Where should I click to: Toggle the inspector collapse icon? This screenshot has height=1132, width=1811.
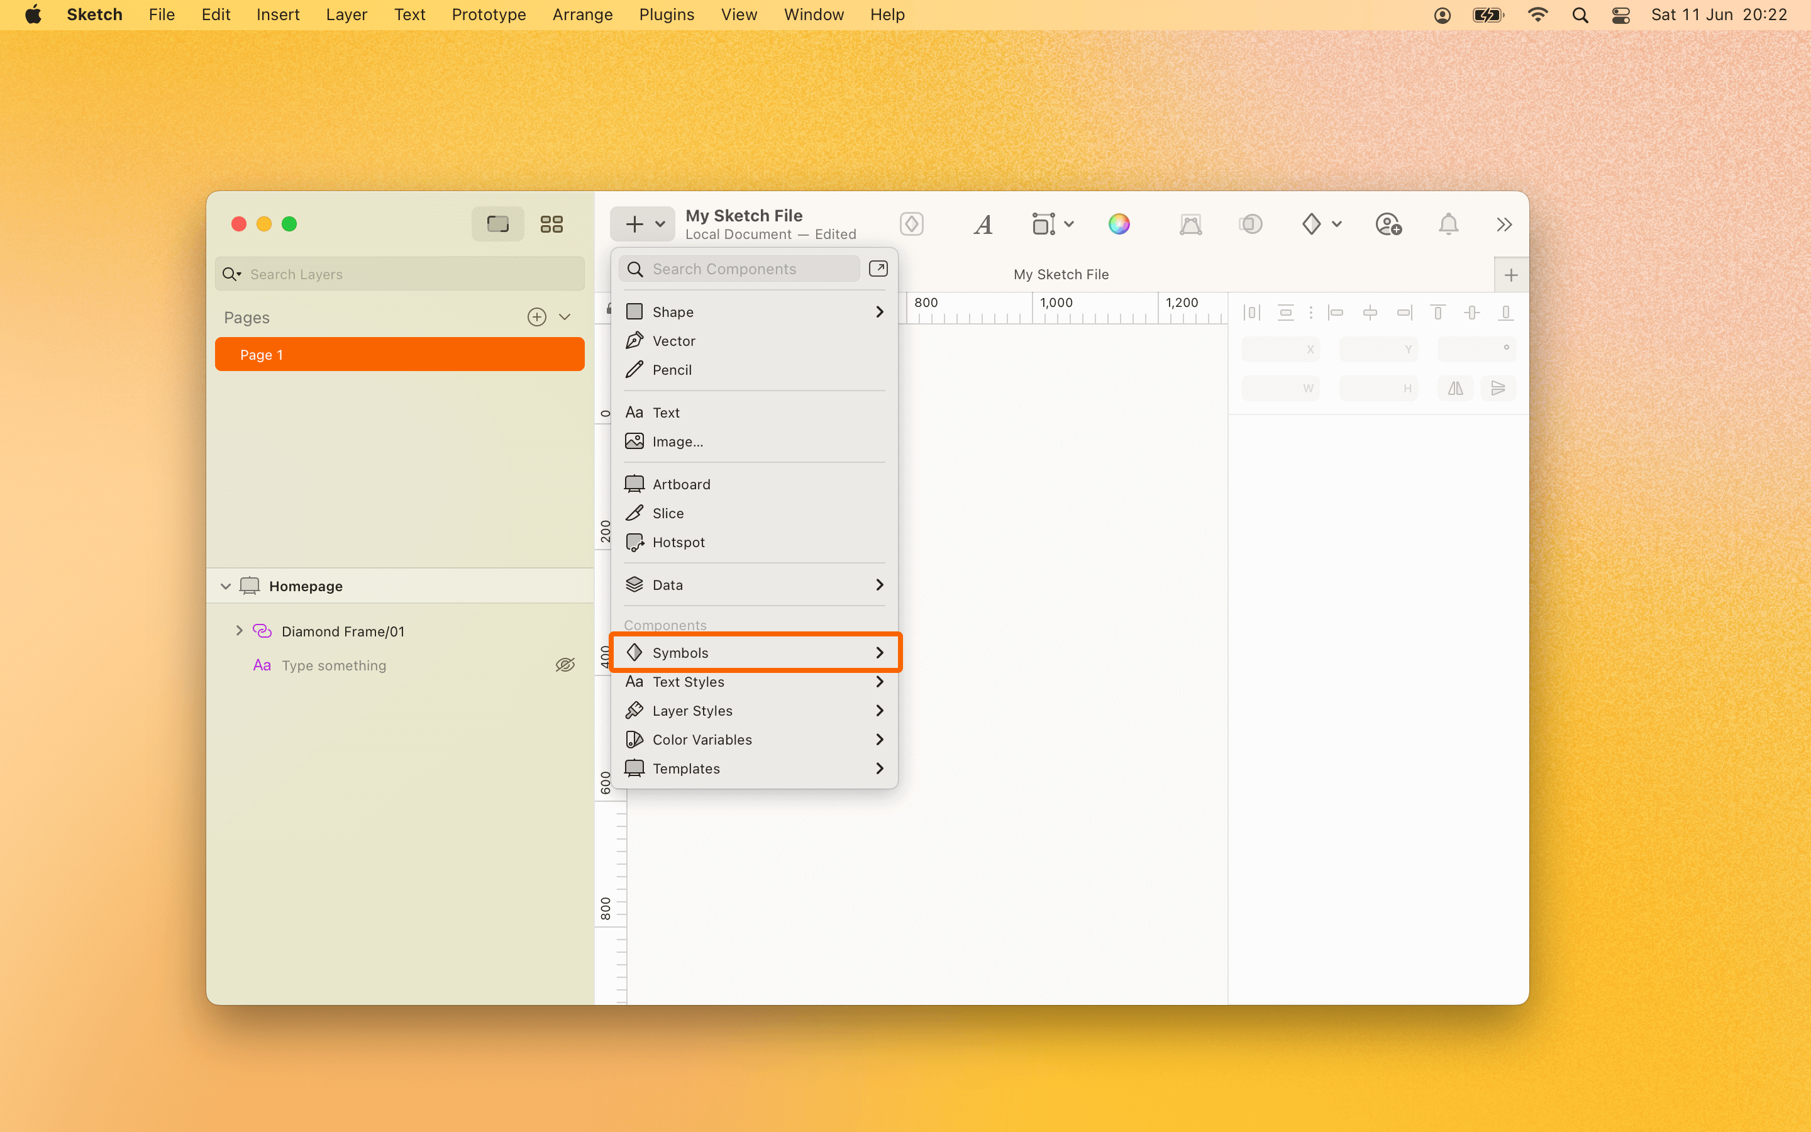point(1504,223)
